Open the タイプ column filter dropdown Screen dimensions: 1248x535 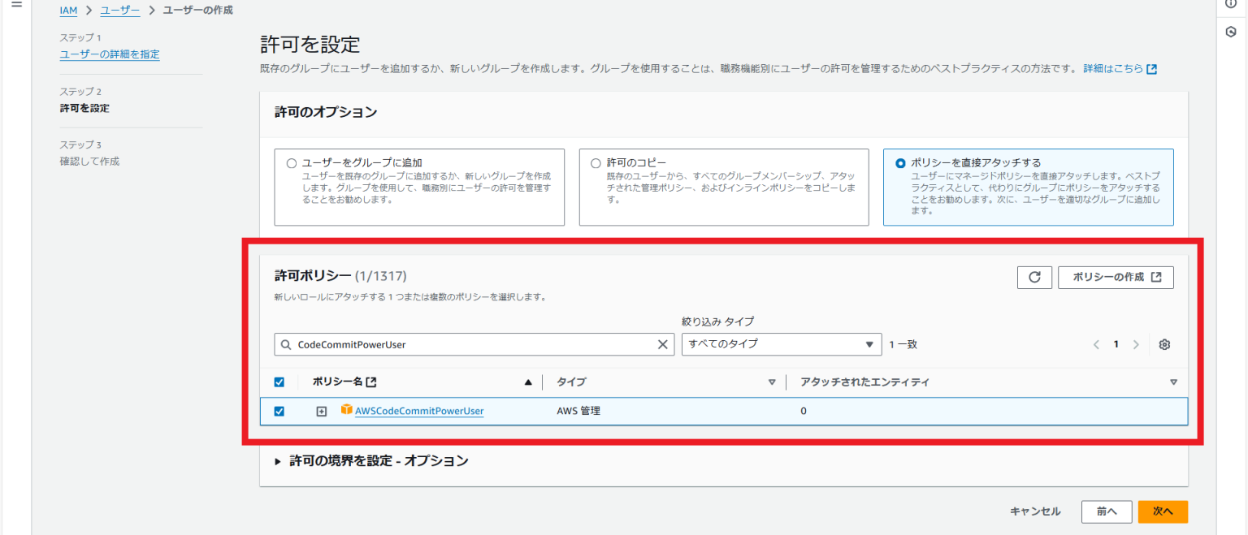[x=771, y=382]
